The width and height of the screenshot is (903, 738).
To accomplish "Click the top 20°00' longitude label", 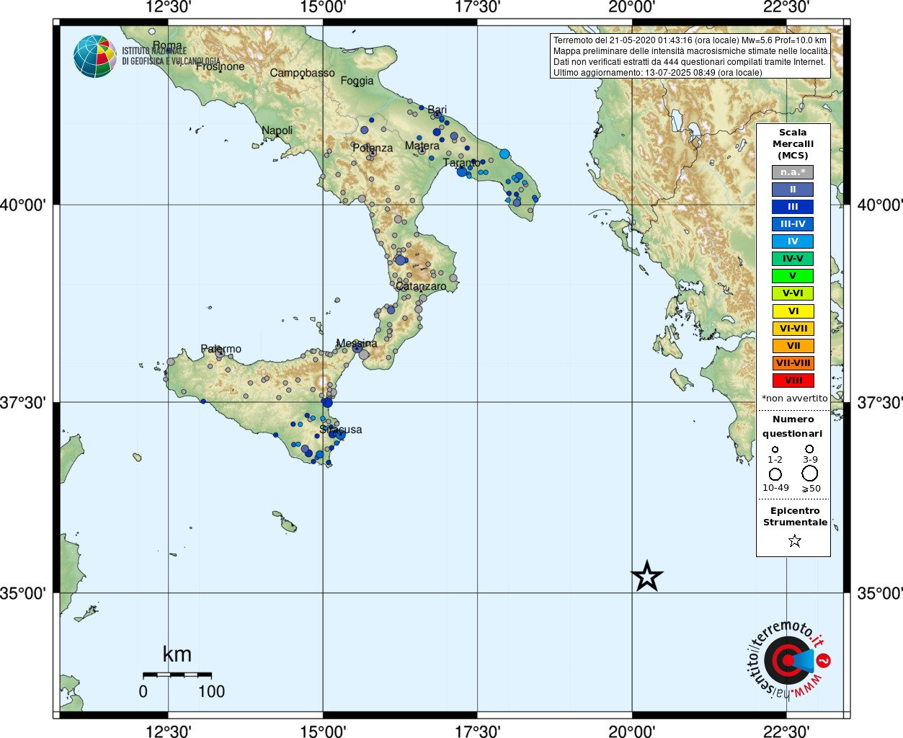I will click(632, 8).
